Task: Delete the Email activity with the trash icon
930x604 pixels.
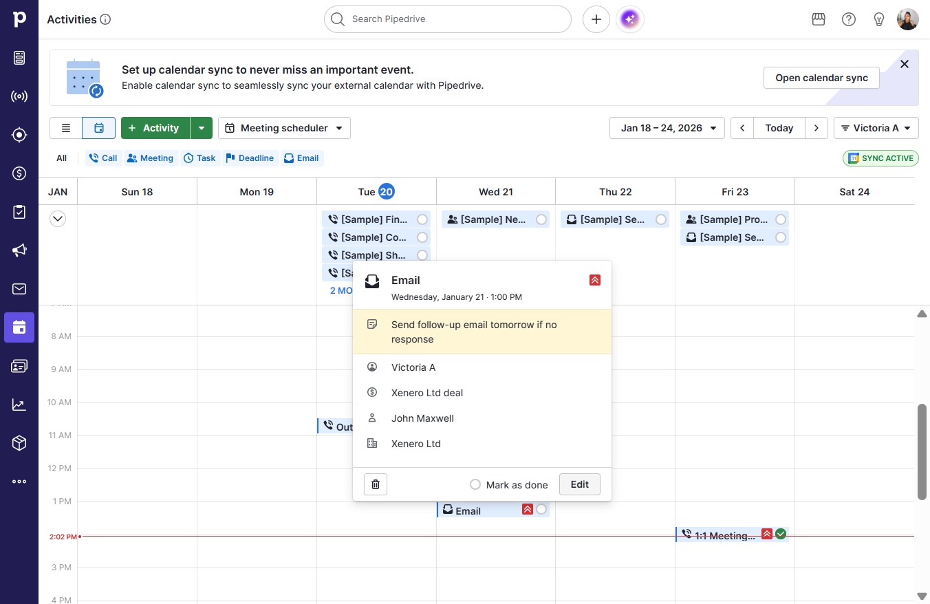Action: [x=376, y=484]
